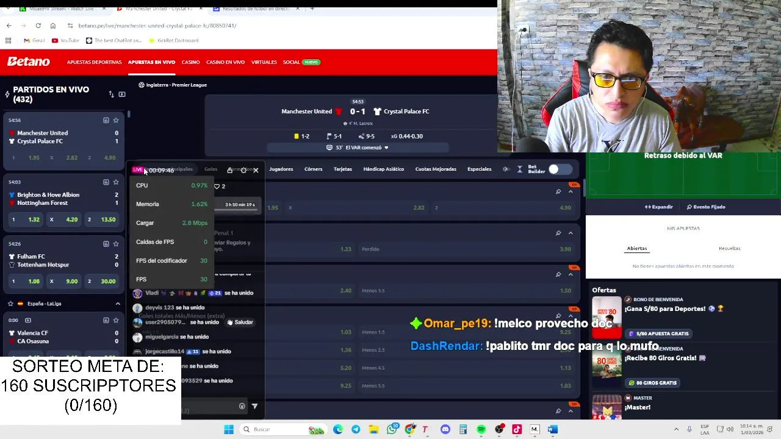Collapse the market with Perdido 3.90
Viewport: 781px width, 439px height.
(570, 233)
